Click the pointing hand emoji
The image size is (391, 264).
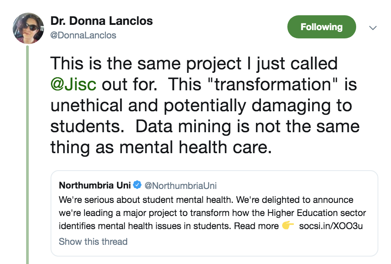pyautogui.click(x=288, y=226)
